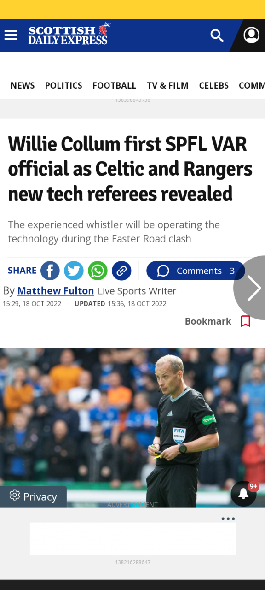Go to next article arrow
This screenshot has height=590, width=265.
click(253, 288)
